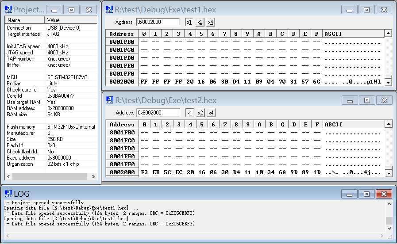Click the RAM address value 0x20000000
Image resolution: width=397 pixels, height=244 pixels.
pyautogui.click(x=61, y=108)
